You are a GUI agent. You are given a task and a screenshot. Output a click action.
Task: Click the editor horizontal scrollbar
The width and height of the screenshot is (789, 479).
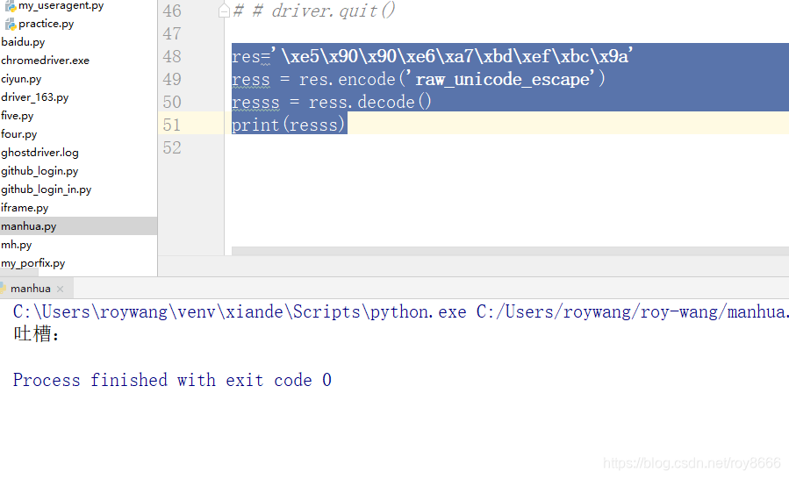click(x=510, y=251)
